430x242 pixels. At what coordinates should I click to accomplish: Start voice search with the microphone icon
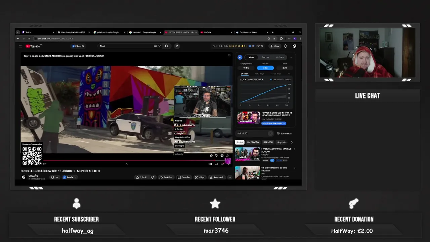(x=177, y=46)
